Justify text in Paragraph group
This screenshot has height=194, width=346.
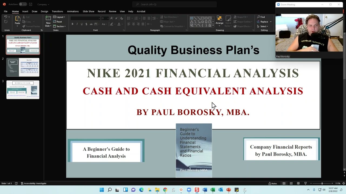click(x=143, y=24)
